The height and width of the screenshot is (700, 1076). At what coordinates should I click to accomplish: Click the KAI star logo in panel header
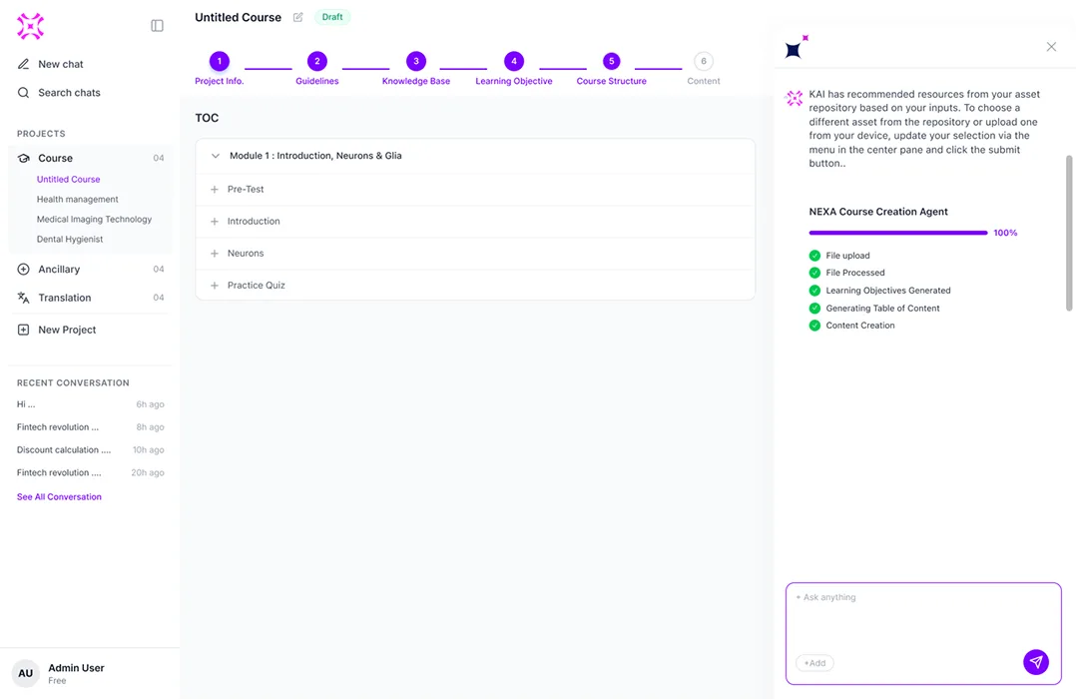(797, 47)
